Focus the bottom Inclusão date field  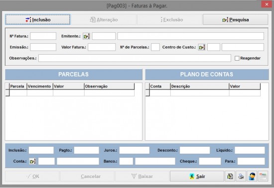(41, 150)
